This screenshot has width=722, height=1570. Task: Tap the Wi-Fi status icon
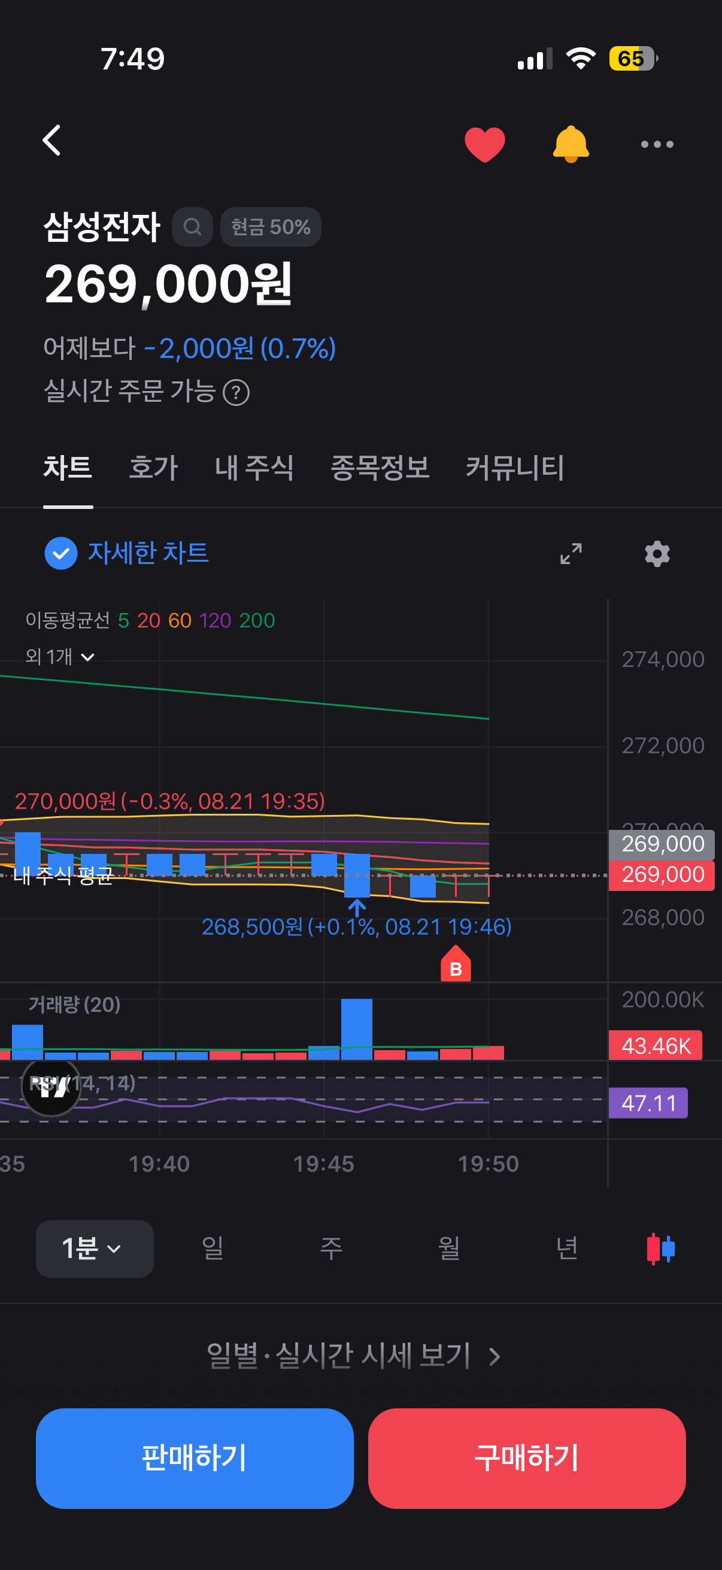pos(581,59)
